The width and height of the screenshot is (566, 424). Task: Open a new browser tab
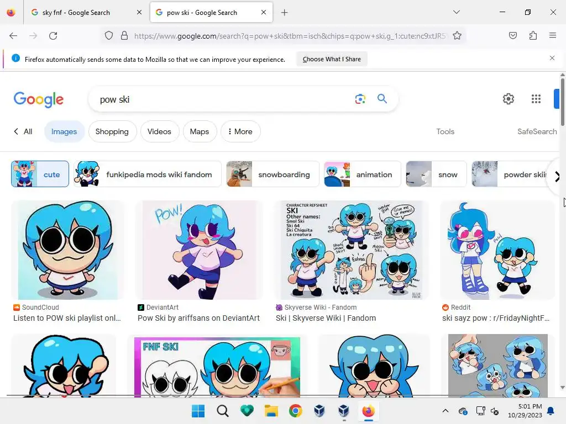pyautogui.click(x=285, y=13)
